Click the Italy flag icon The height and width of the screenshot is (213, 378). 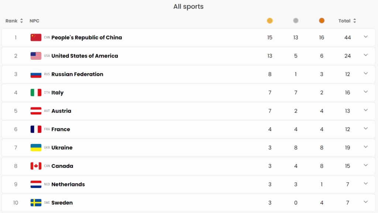pyautogui.click(x=36, y=93)
